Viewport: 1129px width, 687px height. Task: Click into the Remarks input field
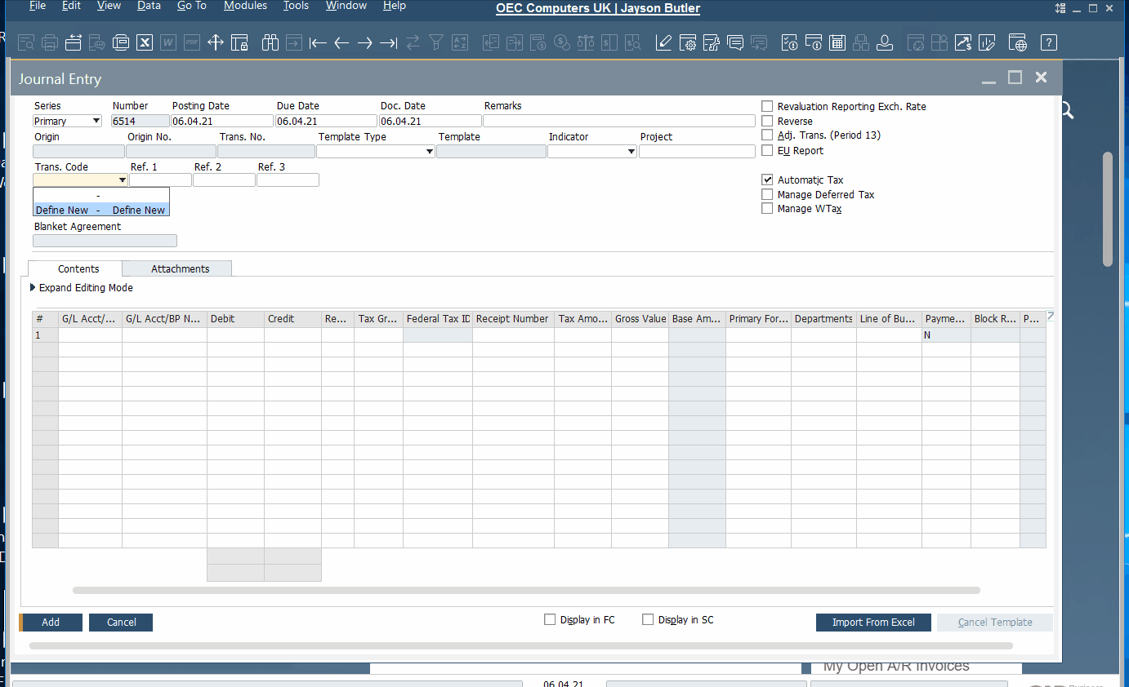618,121
